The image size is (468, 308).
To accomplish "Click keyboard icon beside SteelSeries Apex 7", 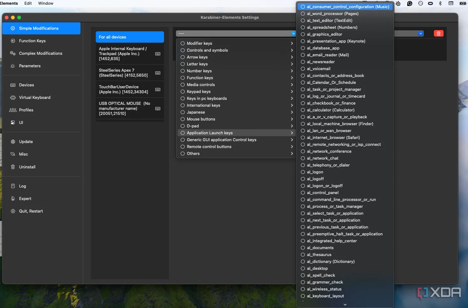I will (x=158, y=73).
